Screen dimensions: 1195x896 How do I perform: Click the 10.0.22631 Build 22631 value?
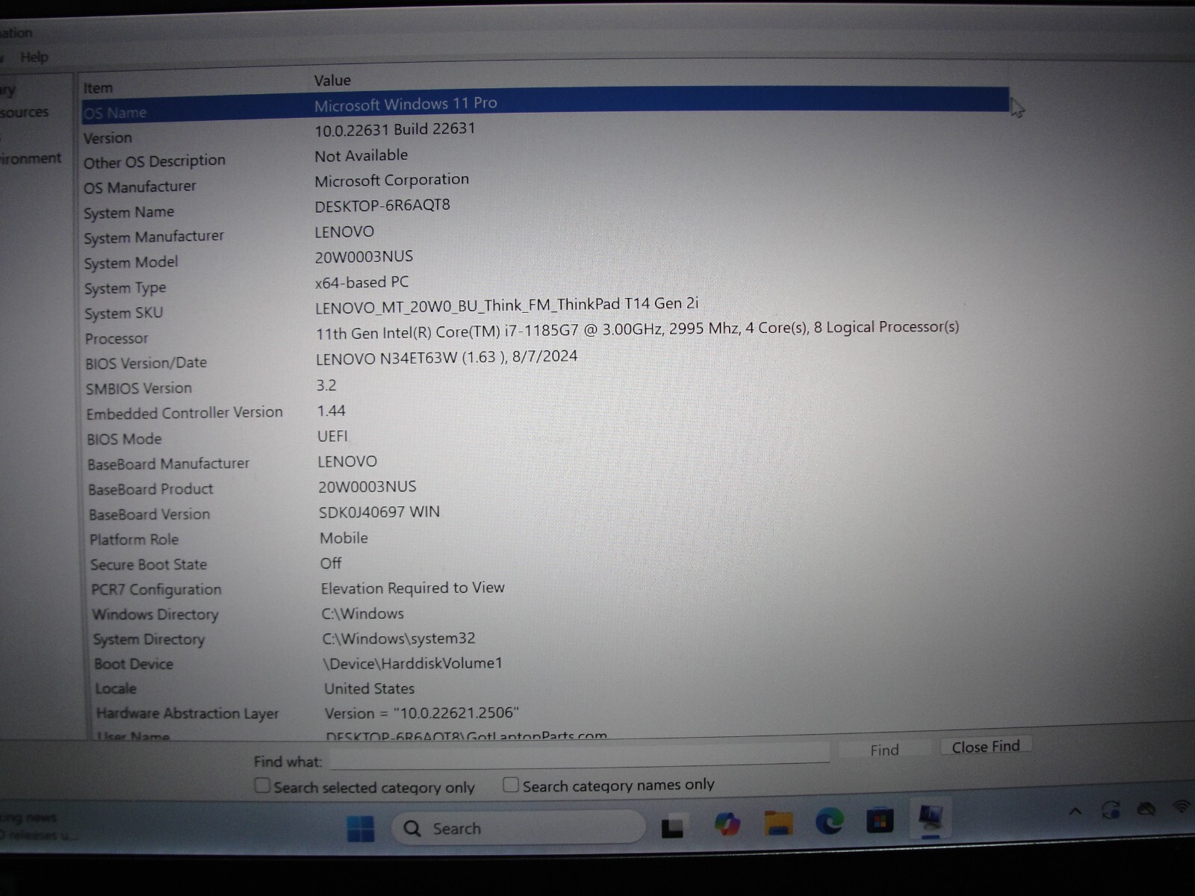(x=395, y=129)
